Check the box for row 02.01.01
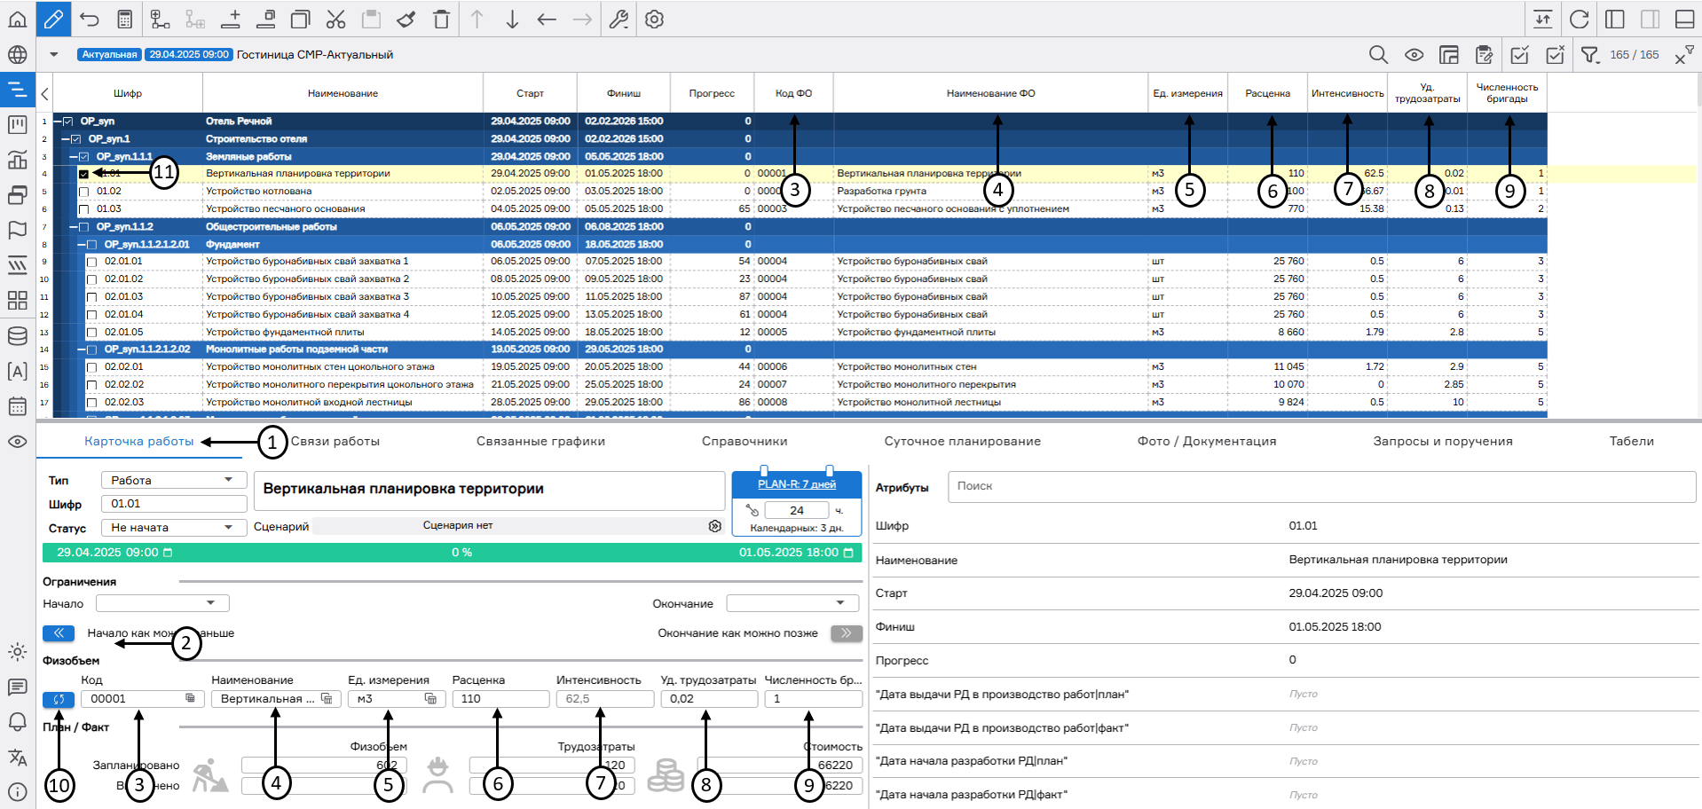Image resolution: width=1702 pixels, height=809 pixels. (91, 262)
